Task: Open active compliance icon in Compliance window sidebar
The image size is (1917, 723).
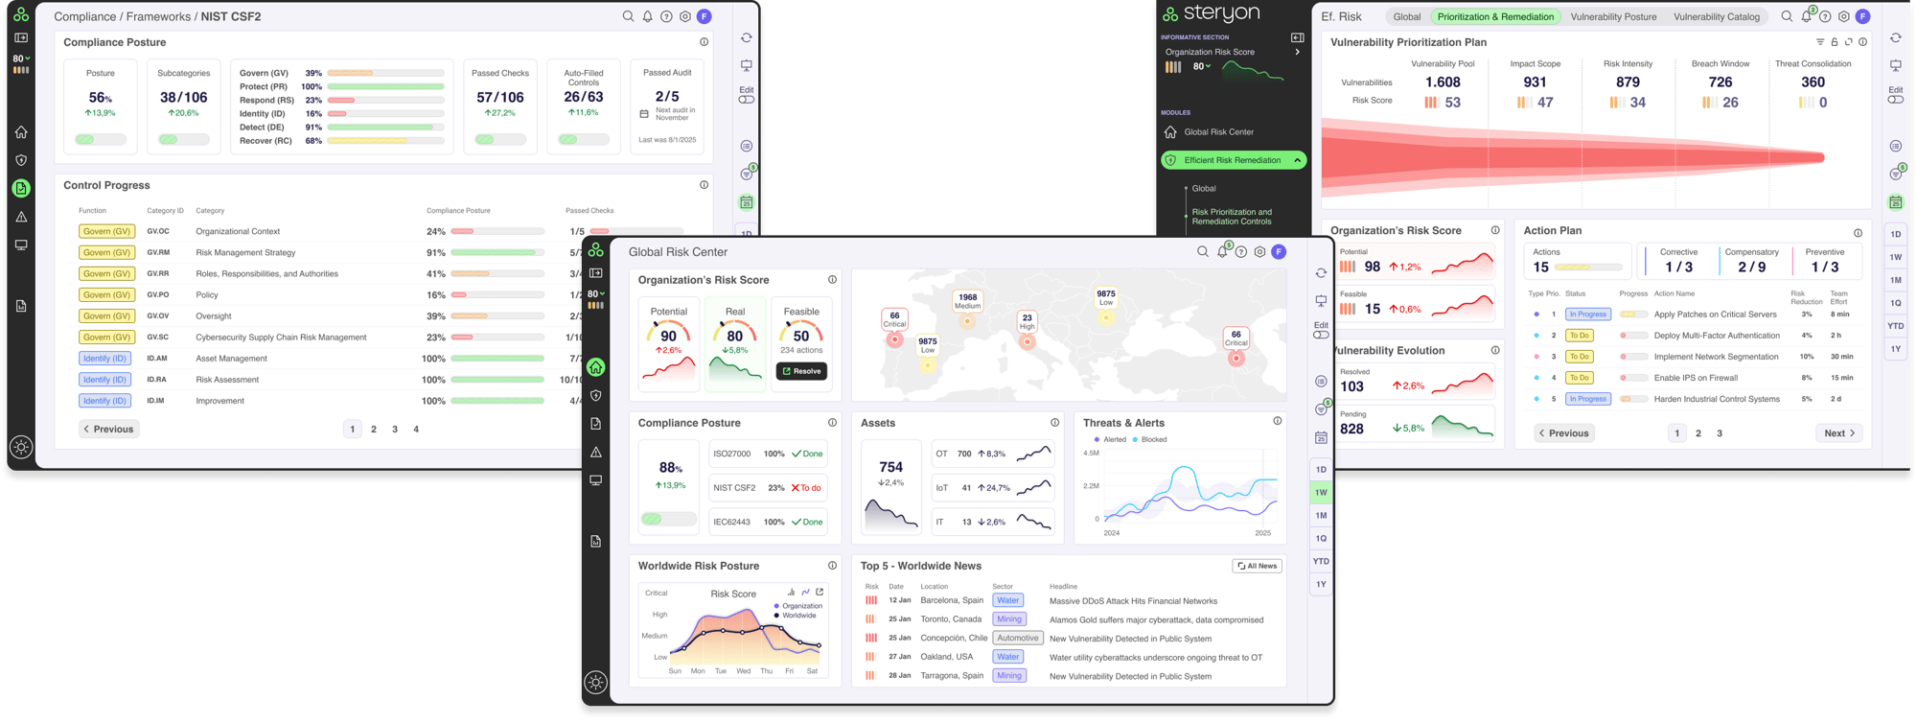Action: tap(21, 189)
